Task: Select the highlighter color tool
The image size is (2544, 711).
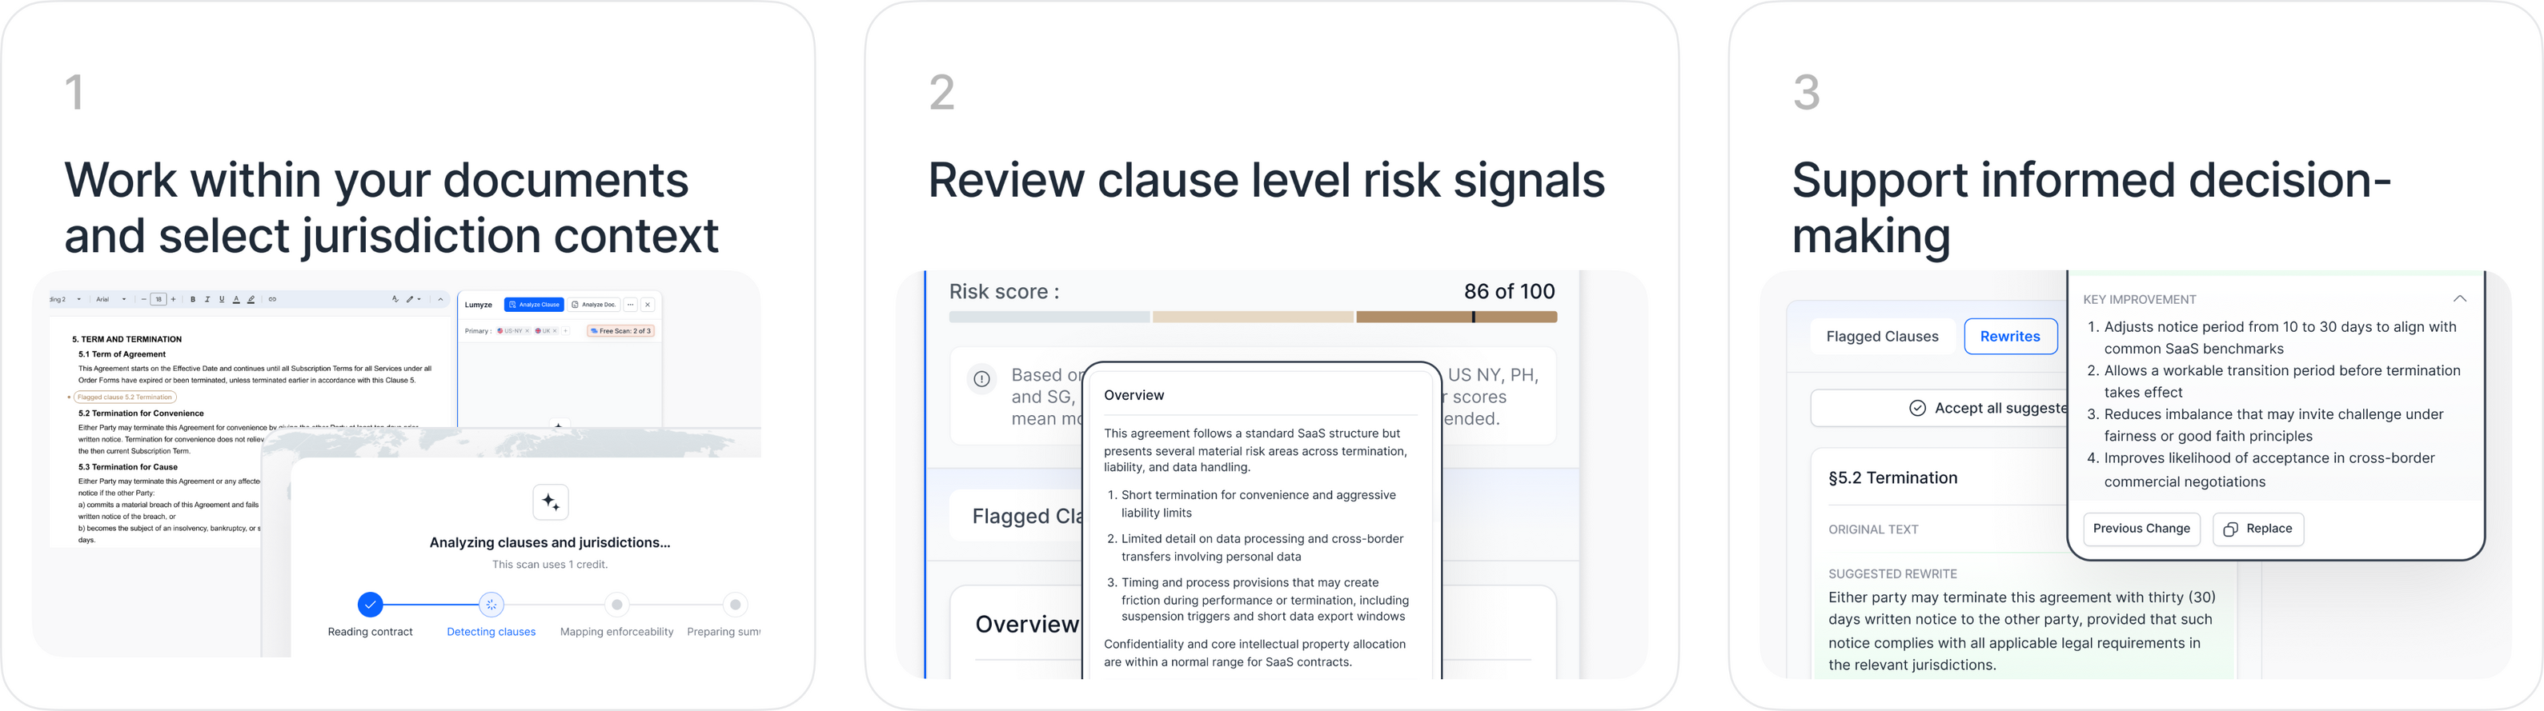Action: tap(251, 300)
